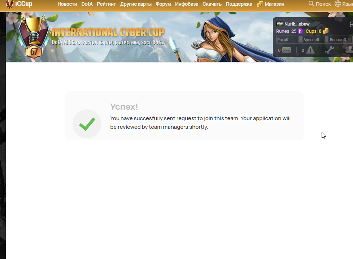353x259 pixels.
Task: Click the green checkmark success icon
Action: click(87, 124)
